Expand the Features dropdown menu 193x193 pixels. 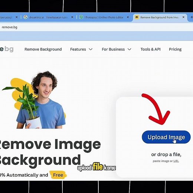point(81,49)
